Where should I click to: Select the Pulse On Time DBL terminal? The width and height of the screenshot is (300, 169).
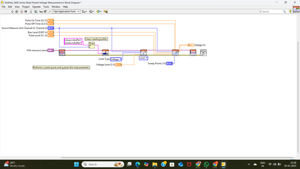click(x=51, y=20)
